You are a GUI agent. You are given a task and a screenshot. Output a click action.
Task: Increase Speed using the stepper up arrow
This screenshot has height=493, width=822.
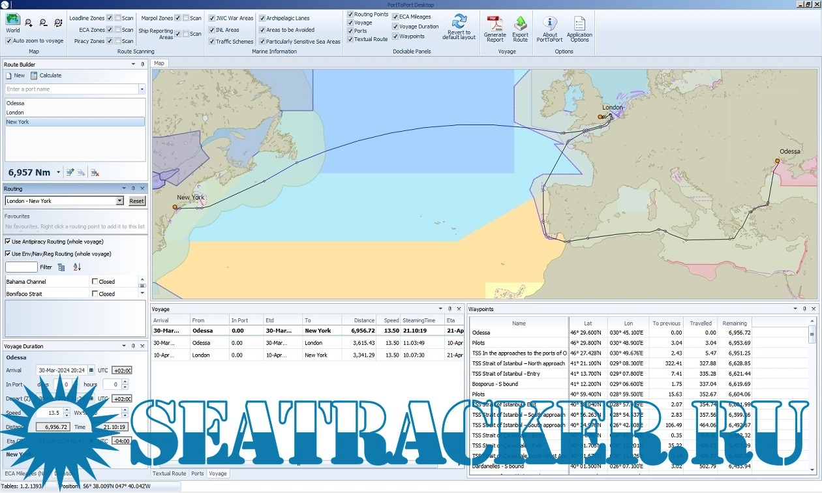click(x=67, y=410)
